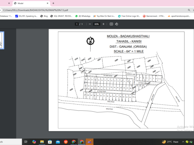Edit the 80% zoom level field
This screenshot has width=194, height=145.
[96, 24]
